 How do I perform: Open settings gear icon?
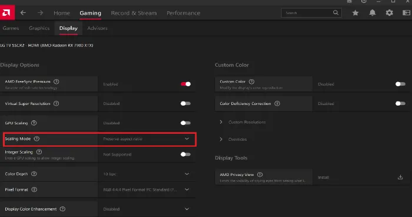coord(389,13)
